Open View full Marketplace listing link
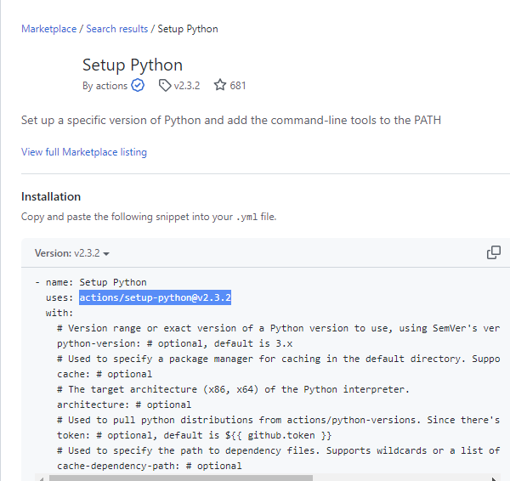 pos(84,152)
